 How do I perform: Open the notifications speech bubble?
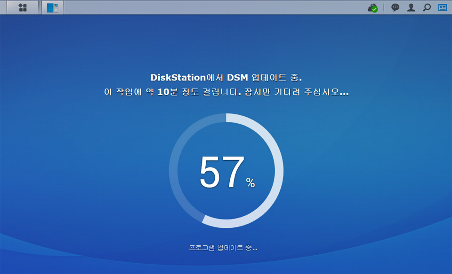395,8
